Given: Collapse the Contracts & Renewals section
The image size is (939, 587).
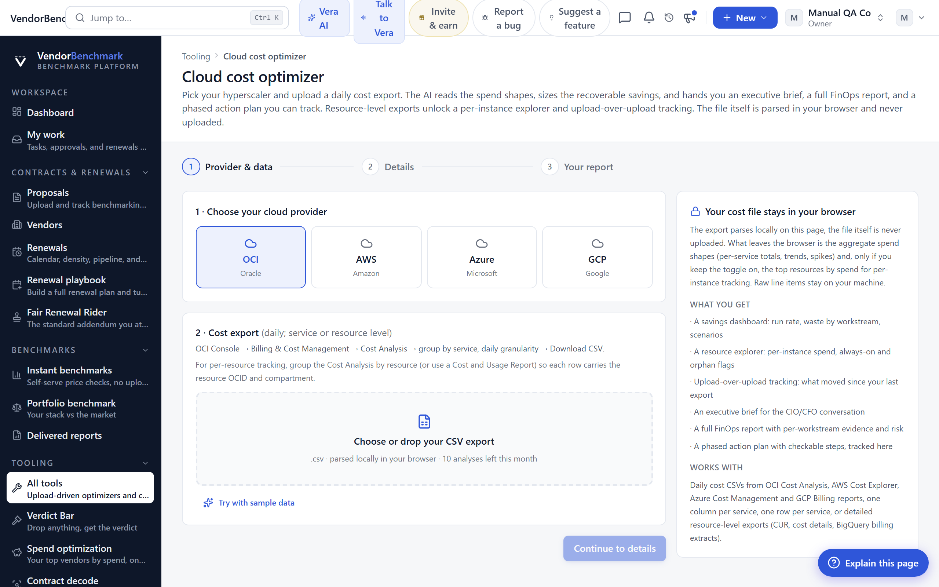Looking at the screenshot, I should point(146,172).
